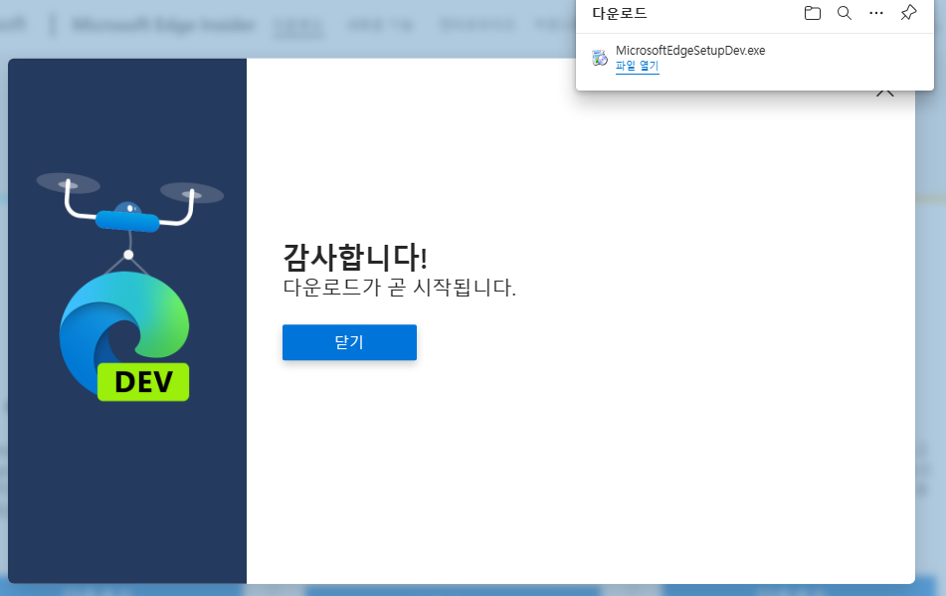
Task: Pin the downloads panel
Action: [x=908, y=13]
